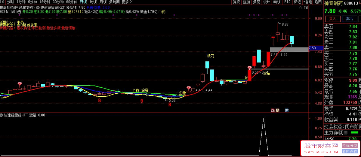Click the 叠加 overlay button
This screenshot has width=361, height=157.
coord(246,2)
